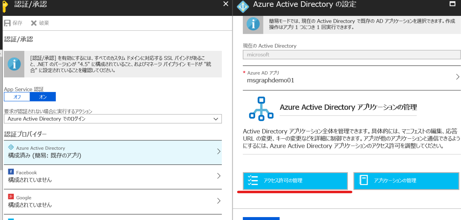This screenshot has width=461, height=220.
Task: Click Azure Active Directory provider icon
Action: pos(11,148)
